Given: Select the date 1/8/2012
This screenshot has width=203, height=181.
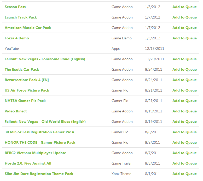Looking at the screenshot, I should (153, 7).
